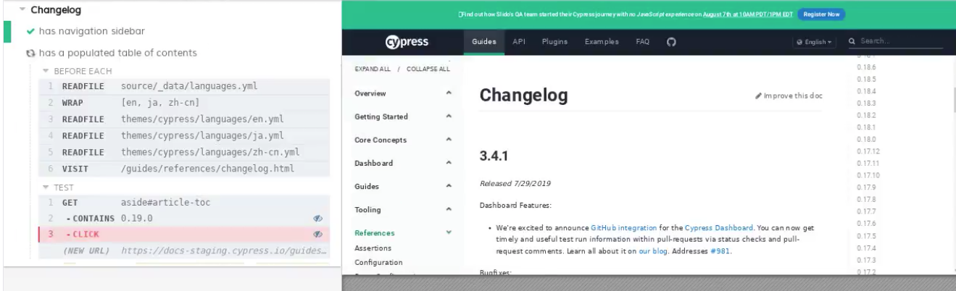This screenshot has width=956, height=291.
Task: Select the Guides navbar tab
Action: pyautogui.click(x=483, y=42)
